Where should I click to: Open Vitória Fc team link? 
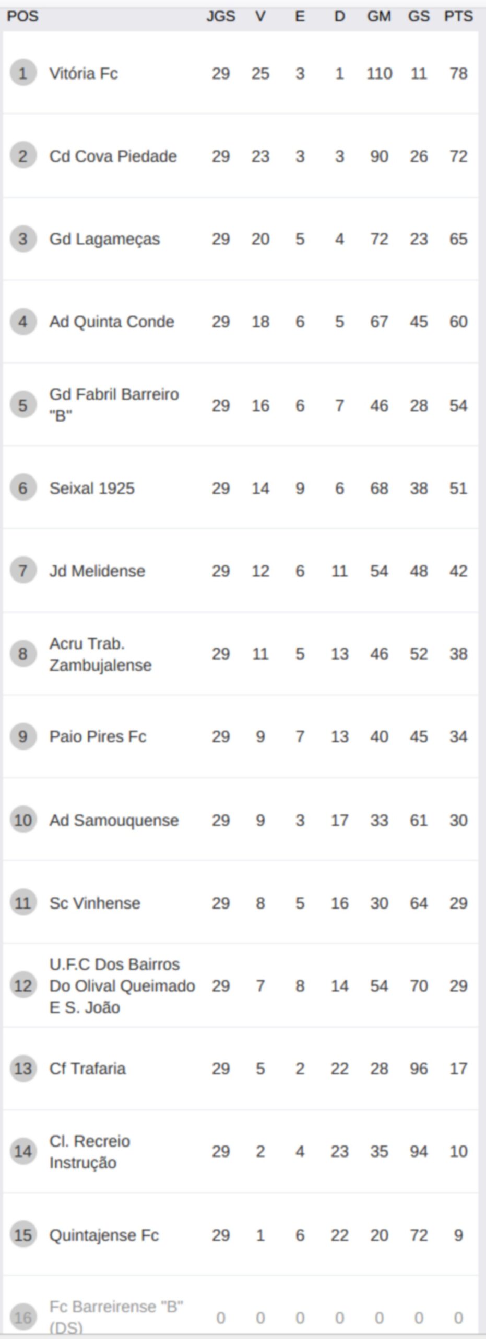tap(84, 73)
